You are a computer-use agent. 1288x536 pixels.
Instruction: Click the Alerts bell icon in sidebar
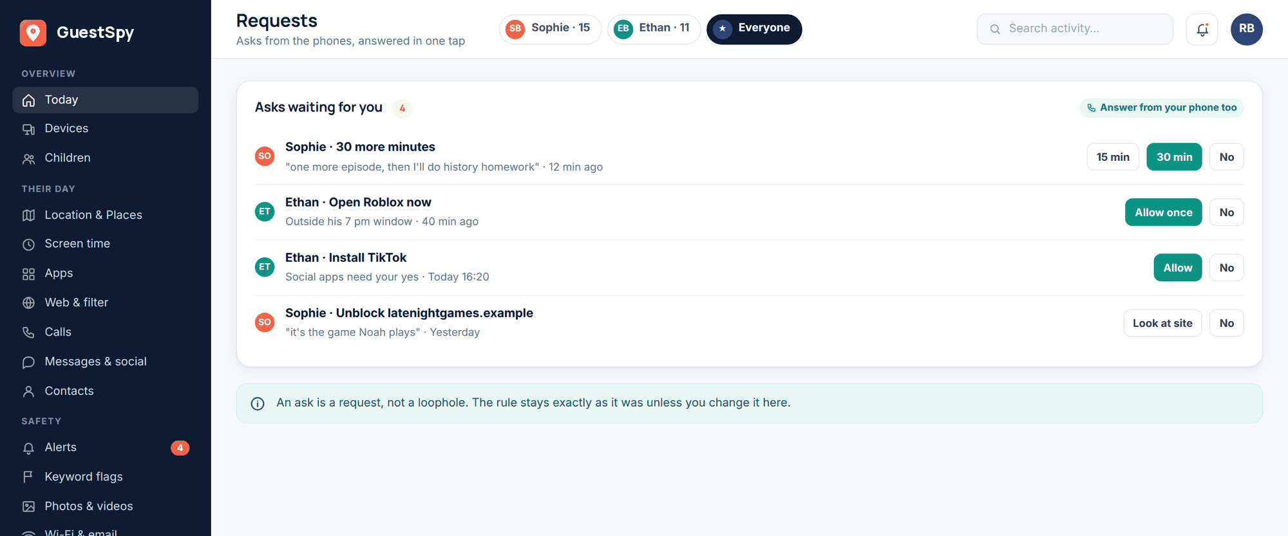click(x=28, y=448)
